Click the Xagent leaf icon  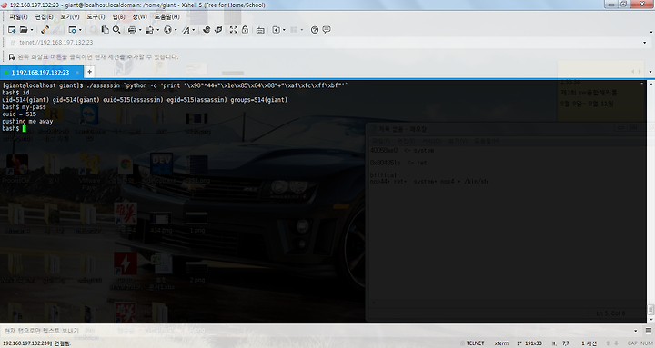click(x=218, y=30)
